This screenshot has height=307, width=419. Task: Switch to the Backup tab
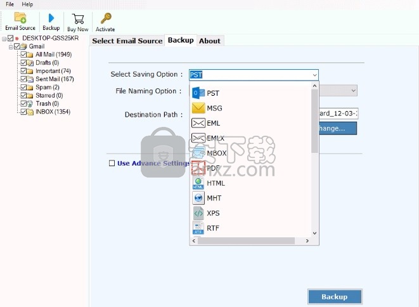(x=181, y=40)
